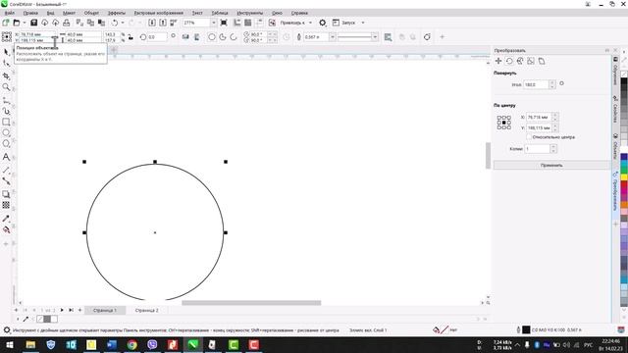Select the Ellipse tool in toolbox
Viewport: 628px width, 353px height.
coord(6,133)
